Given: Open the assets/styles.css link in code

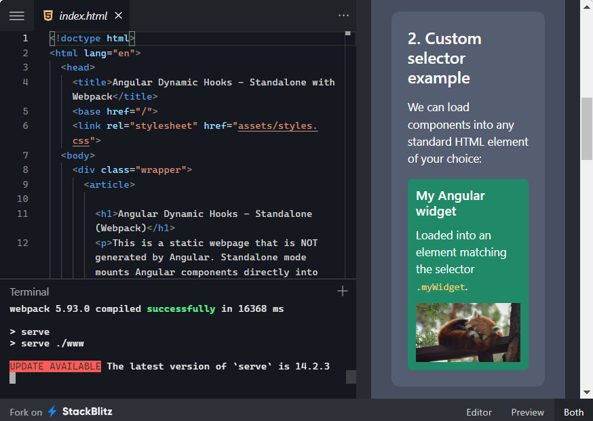Looking at the screenshot, I should point(278,126).
